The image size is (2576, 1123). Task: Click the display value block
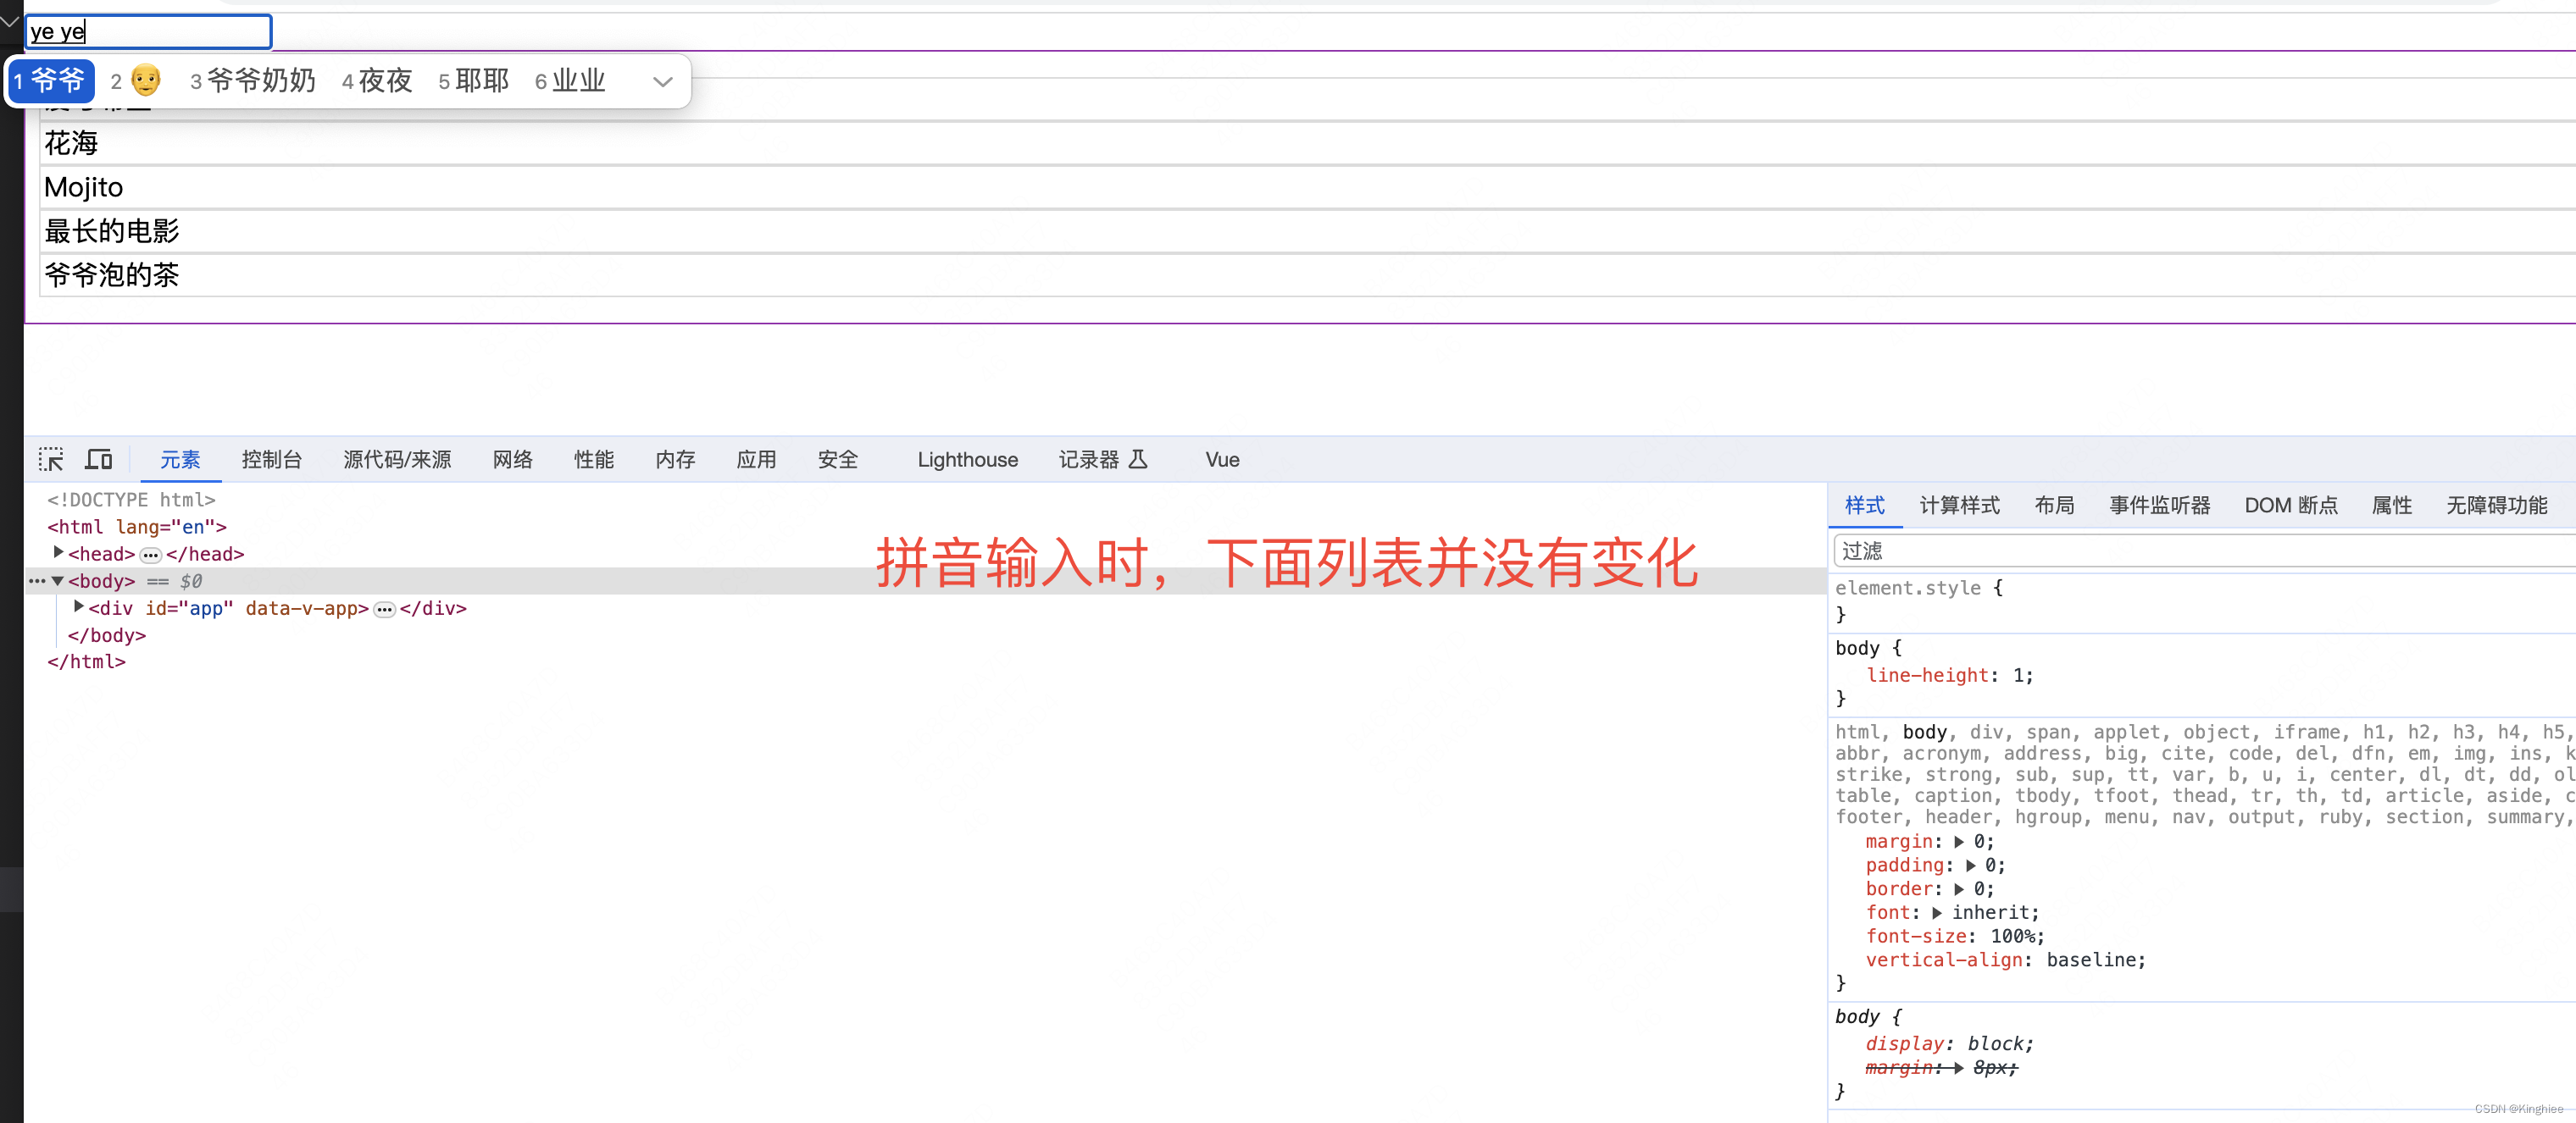pyautogui.click(x=1995, y=1044)
